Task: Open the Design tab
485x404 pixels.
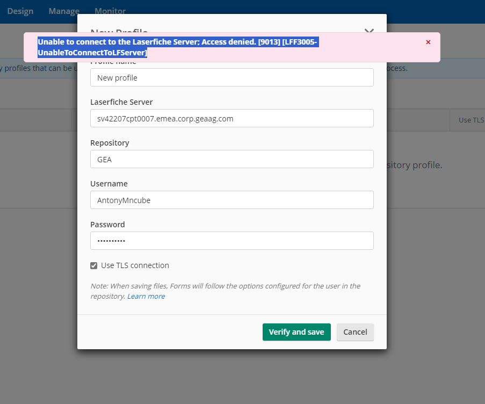Action: 20,11
